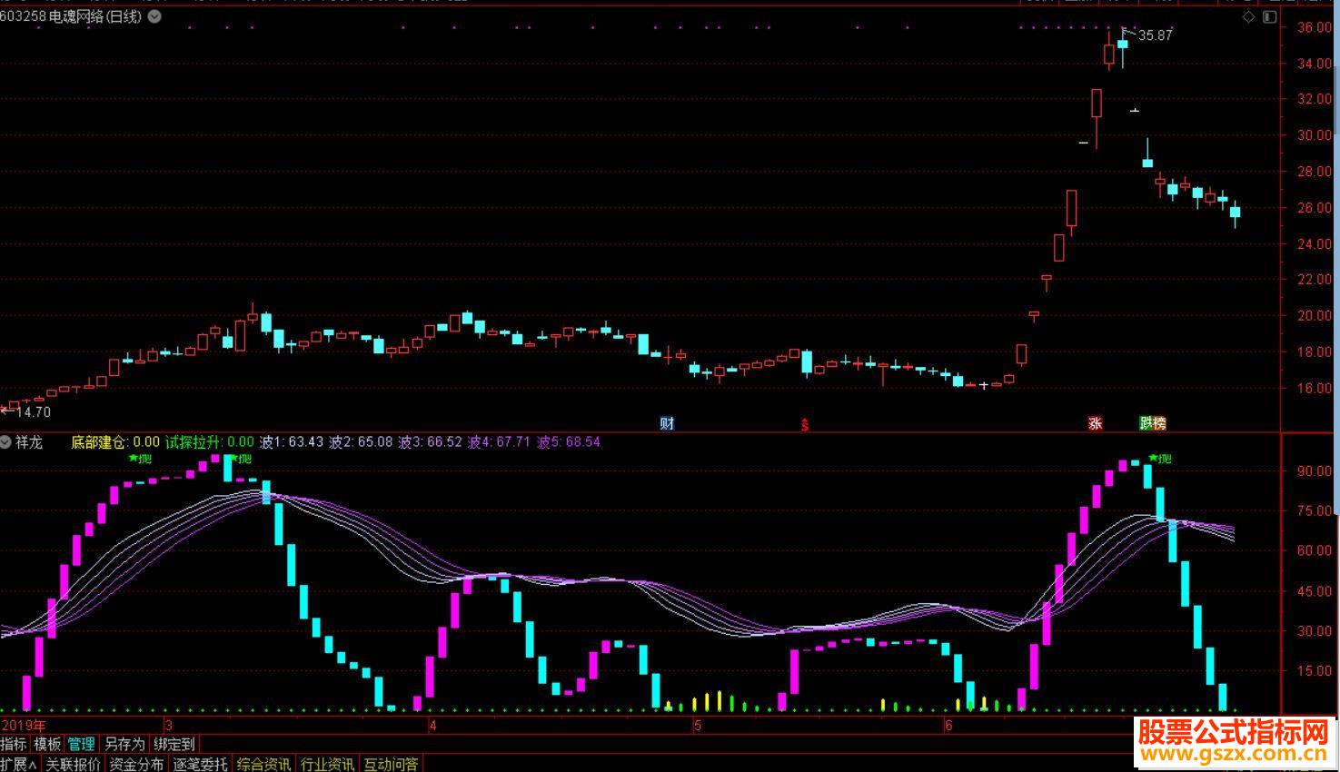Click the 14.70 low price label
1340x772 pixels.
point(32,412)
